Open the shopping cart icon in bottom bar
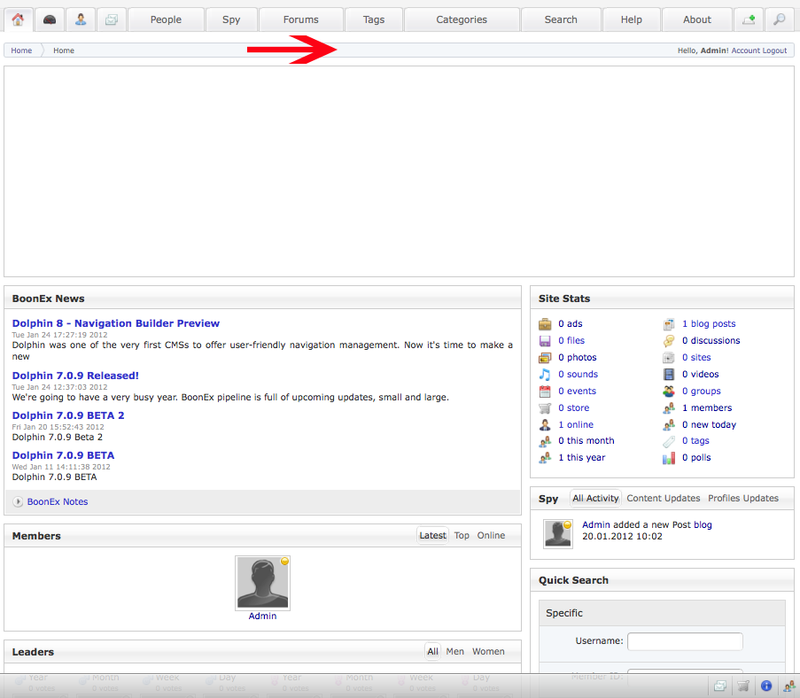The image size is (800, 698). coord(744,686)
